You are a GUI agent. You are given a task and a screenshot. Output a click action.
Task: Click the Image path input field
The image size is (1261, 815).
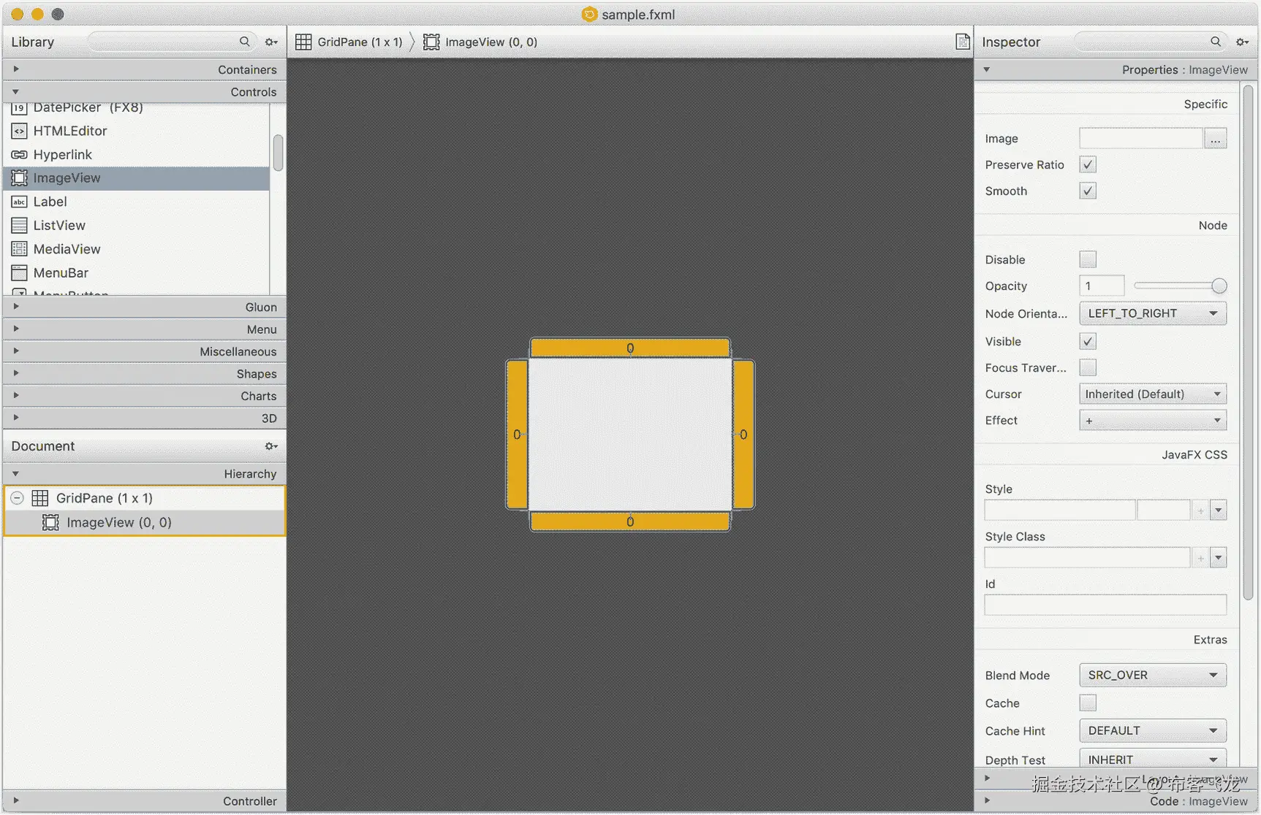tap(1141, 139)
